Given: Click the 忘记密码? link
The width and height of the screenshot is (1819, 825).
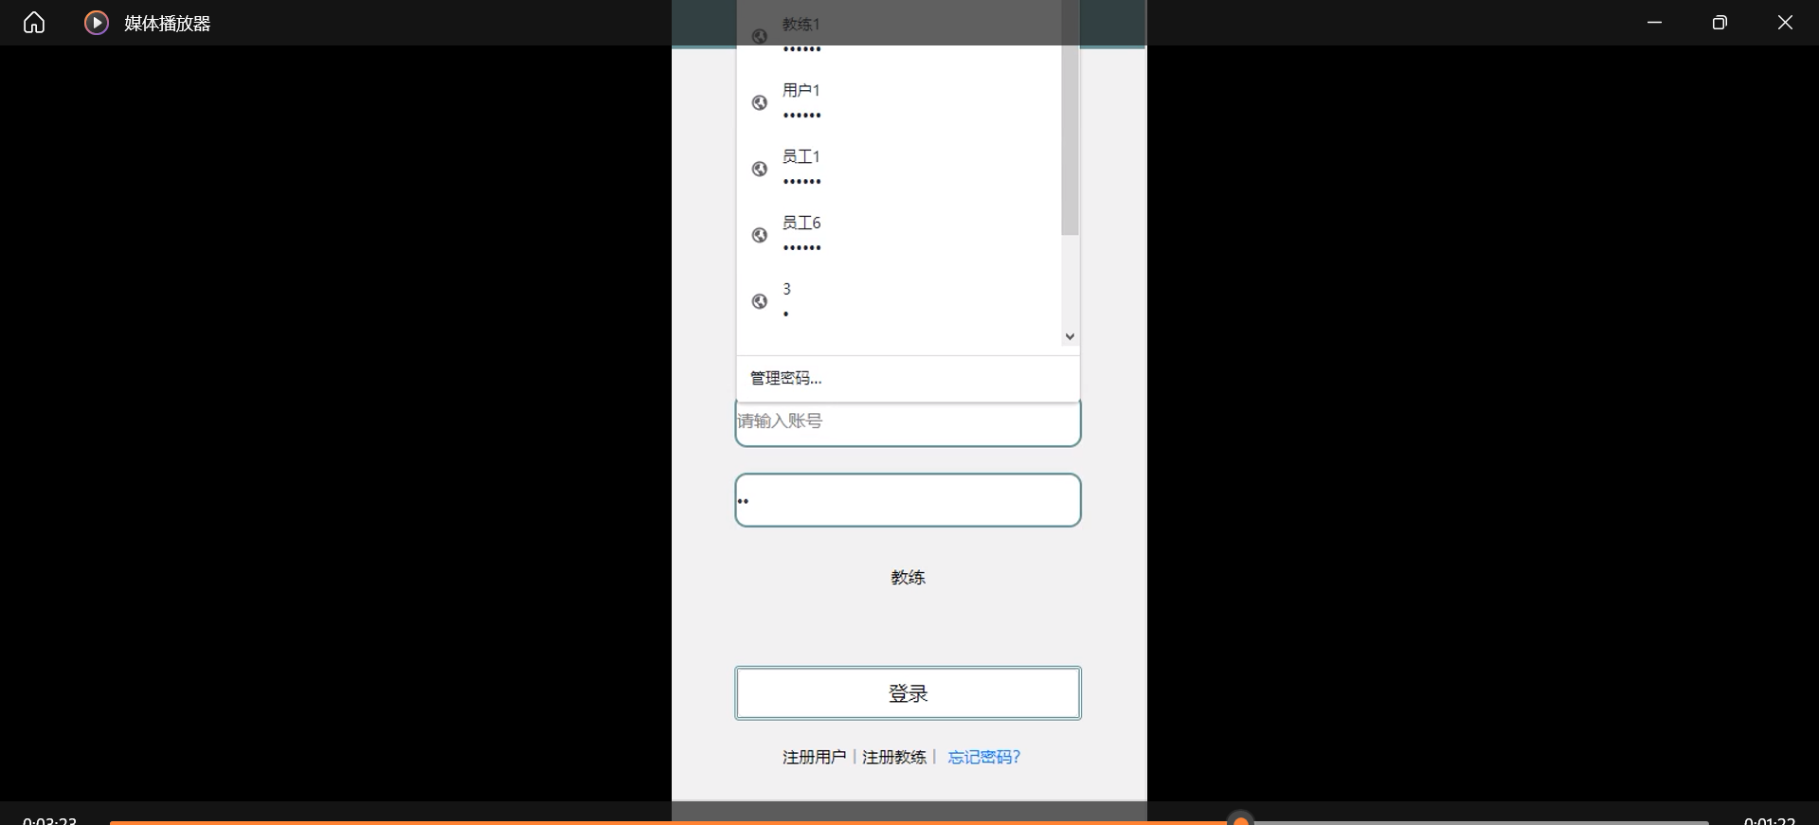Looking at the screenshot, I should [984, 757].
